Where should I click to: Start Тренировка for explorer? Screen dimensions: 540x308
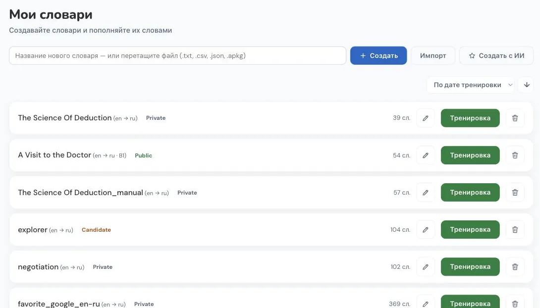point(470,230)
